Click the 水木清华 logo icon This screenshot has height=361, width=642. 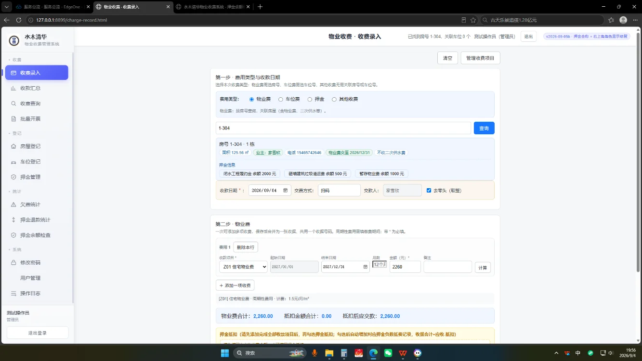click(14, 40)
